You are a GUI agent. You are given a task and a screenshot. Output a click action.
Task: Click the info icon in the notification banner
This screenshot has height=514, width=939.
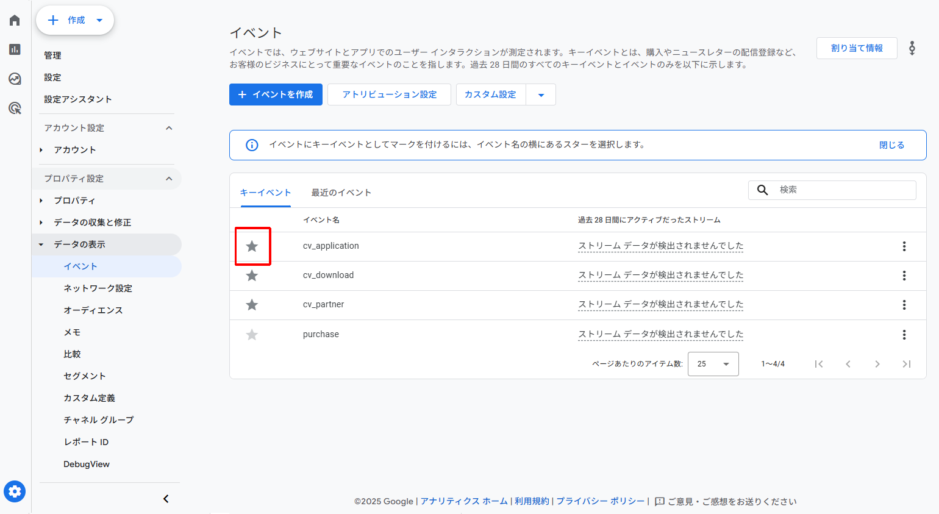252,145
